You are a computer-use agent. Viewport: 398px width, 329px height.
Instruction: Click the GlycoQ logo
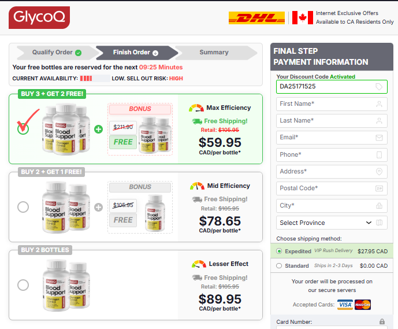point(39,17)
